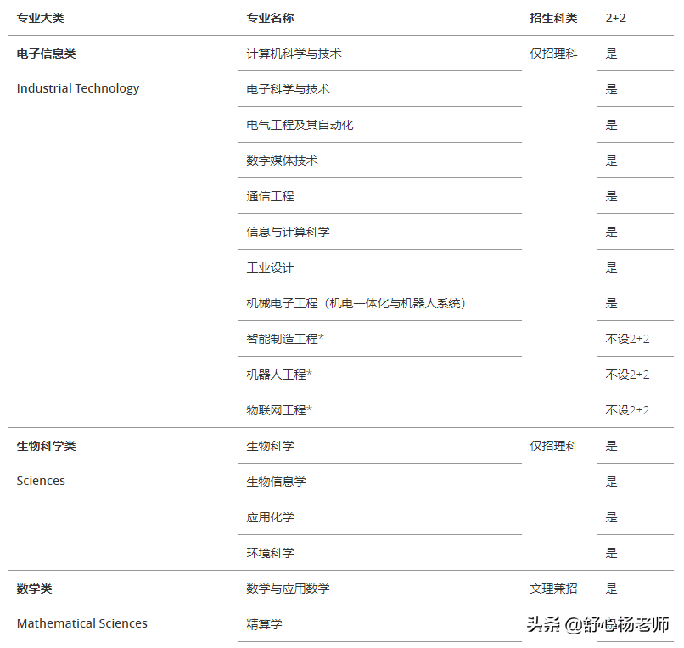Screen dimensions: 684x648
Task: Select the 精算学 major entry
Action: point(263,623)
